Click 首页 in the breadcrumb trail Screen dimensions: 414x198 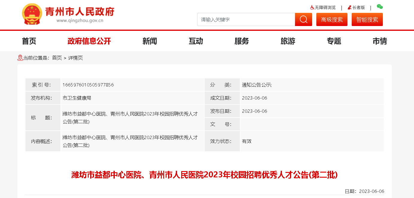coord(57,58)
